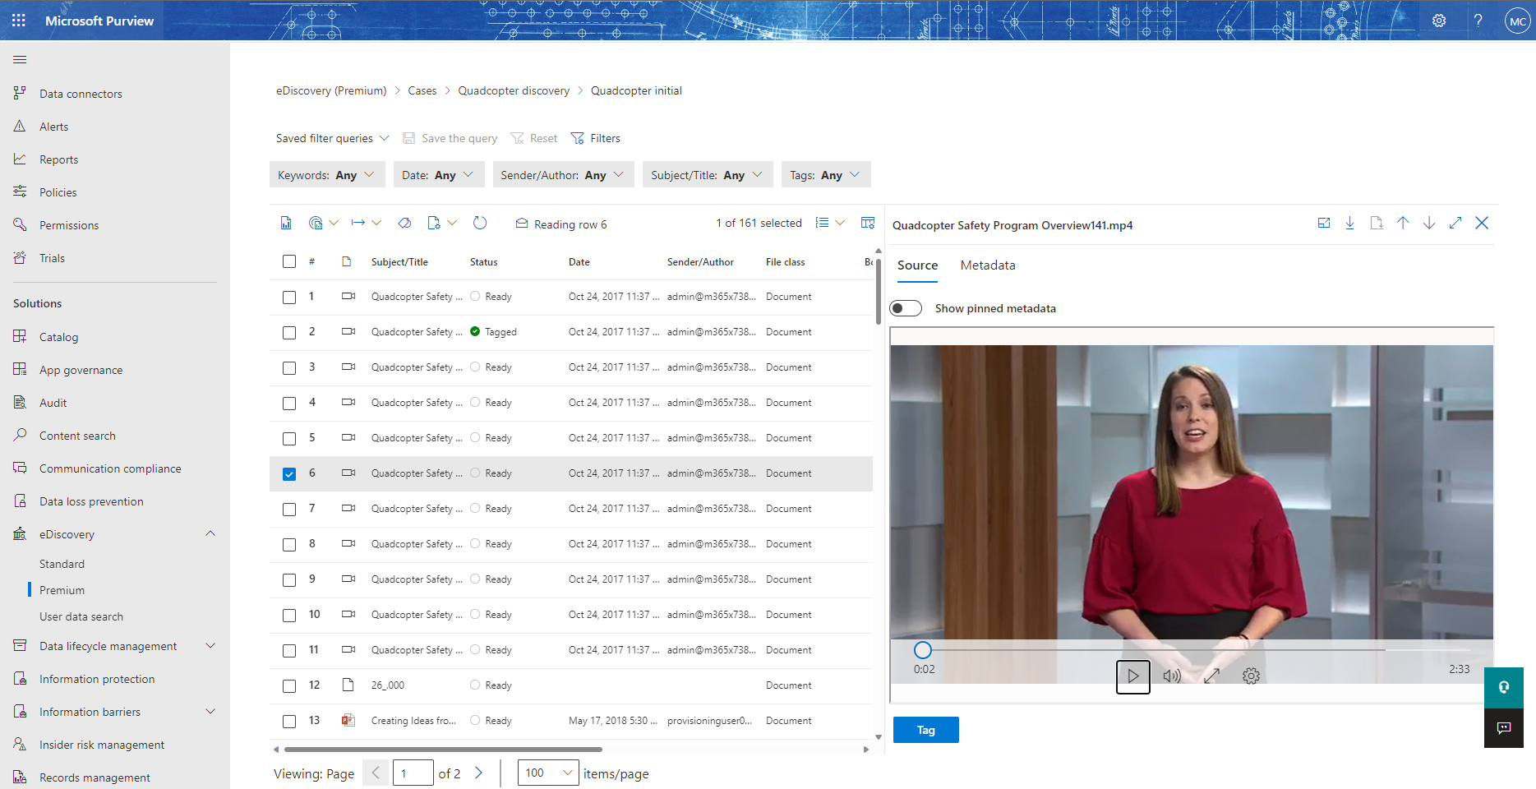
Task: Enable Show pinned metadata toggle
Action: 906,307
